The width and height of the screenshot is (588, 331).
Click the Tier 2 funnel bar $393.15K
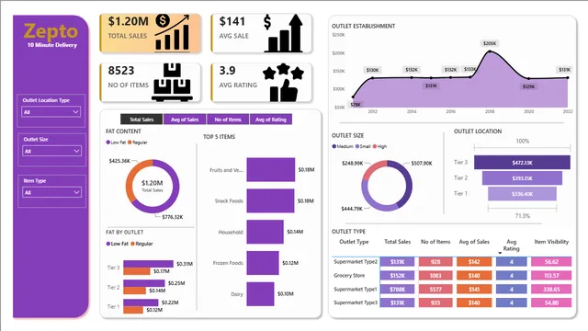[x=522, y=178]
